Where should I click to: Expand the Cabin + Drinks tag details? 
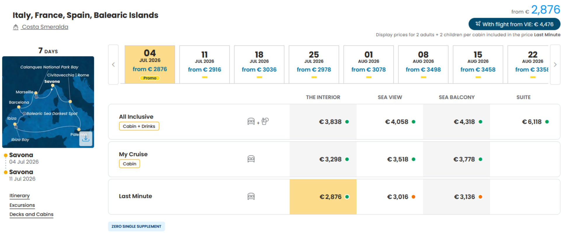pos(139,126)
